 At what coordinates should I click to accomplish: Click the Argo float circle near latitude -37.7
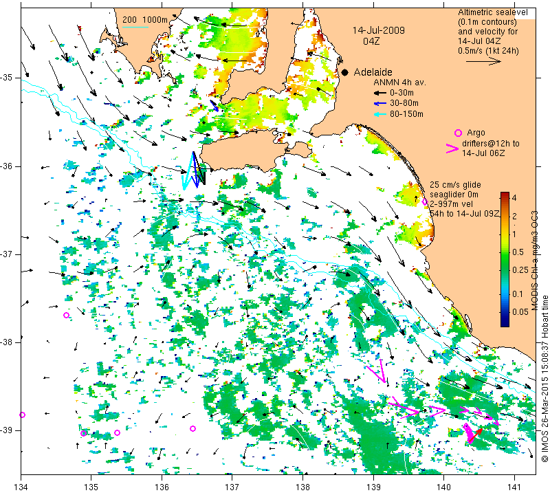click(x=66, y=315)
